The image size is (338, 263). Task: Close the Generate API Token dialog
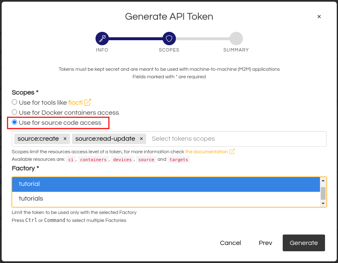(319, 17)
